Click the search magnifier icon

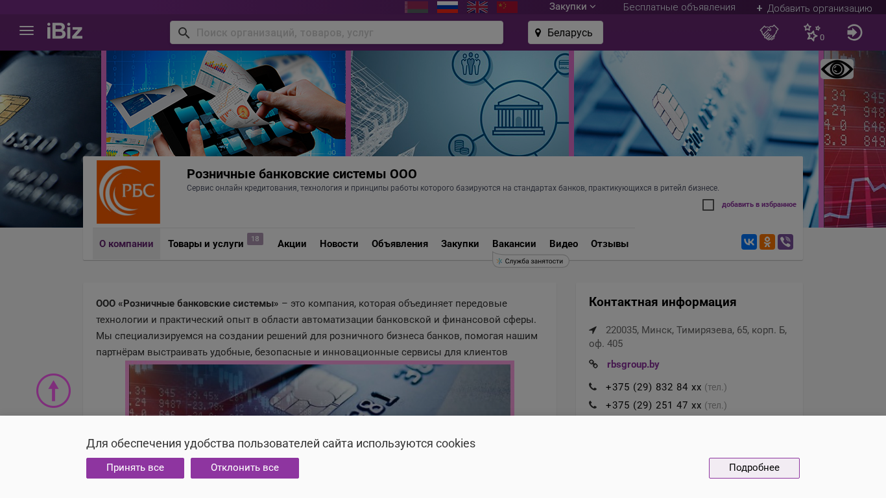(x=184, y=32)
